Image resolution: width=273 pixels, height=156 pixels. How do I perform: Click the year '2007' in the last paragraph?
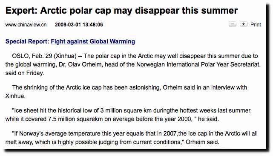tap(170, 133)
